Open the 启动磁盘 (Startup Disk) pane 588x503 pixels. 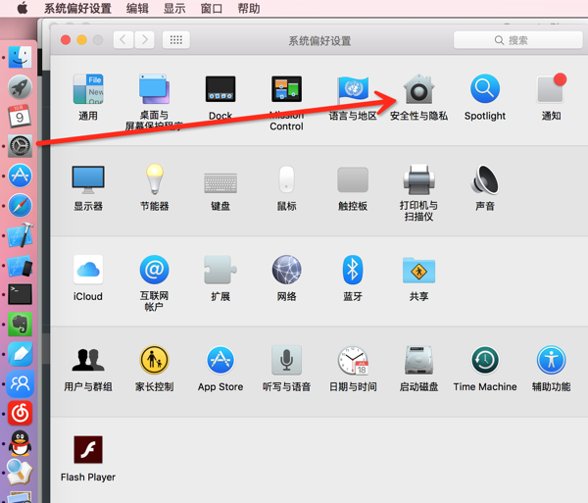tap(418, 360)
